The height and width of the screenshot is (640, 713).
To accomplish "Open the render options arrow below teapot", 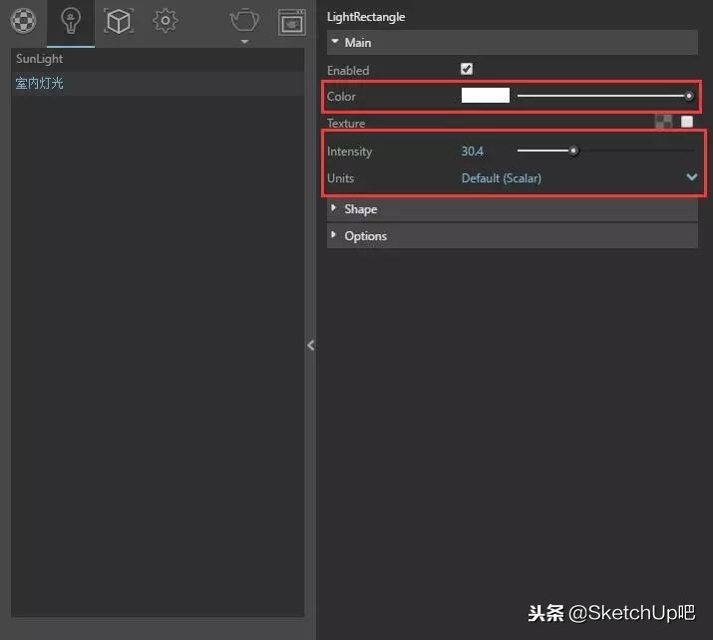I will (244, 41).
